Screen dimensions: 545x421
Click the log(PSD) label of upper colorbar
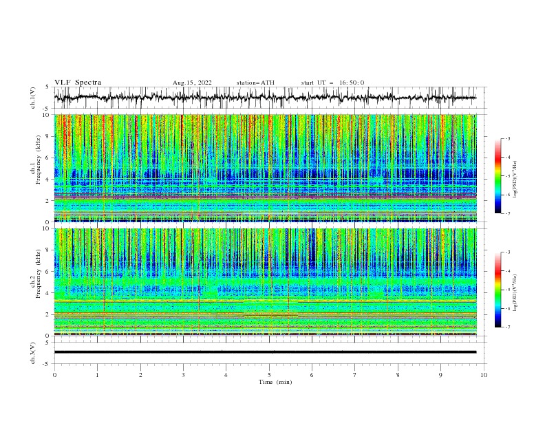[x=515, y=180]
